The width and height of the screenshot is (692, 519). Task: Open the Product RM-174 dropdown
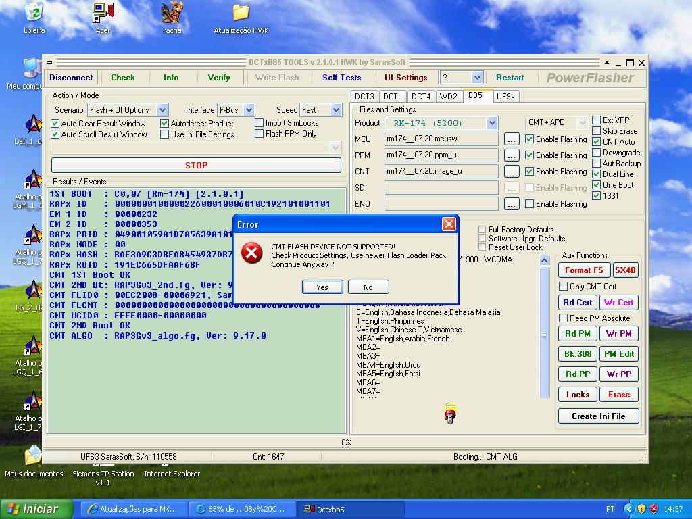(493, 123)
